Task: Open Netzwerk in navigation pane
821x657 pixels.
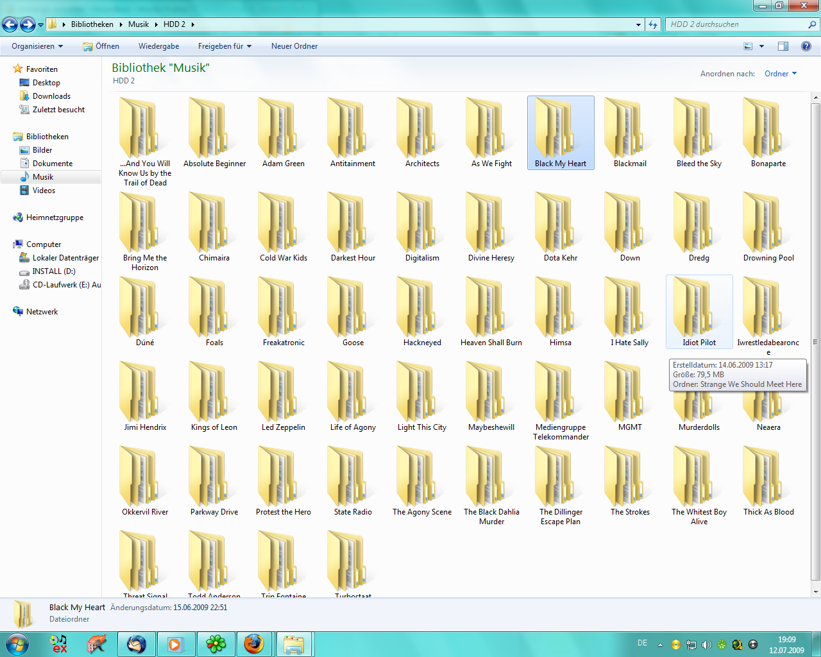Action: [x=42, y=312]
